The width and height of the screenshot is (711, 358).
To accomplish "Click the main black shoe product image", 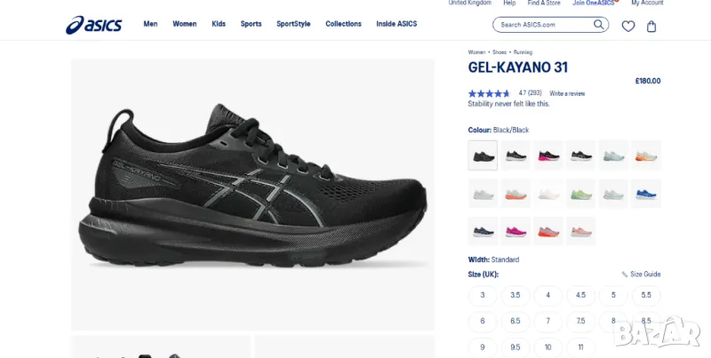I will click(x=252, y=195).
